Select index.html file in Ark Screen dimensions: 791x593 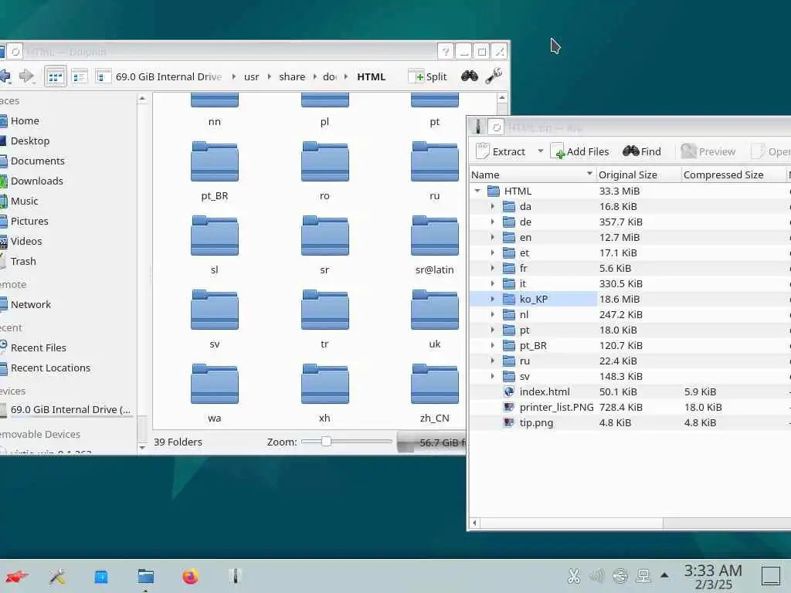click(x=545, y=391)
